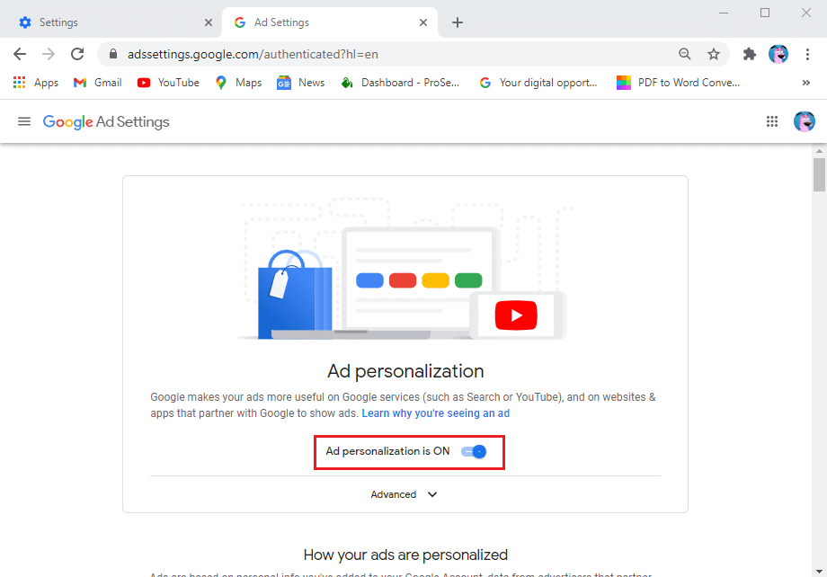Image resolution: width=827 pixels, height=577 pixels.
Task: Click the browser Extensions puzzle icon
Action: pos(749,54)
